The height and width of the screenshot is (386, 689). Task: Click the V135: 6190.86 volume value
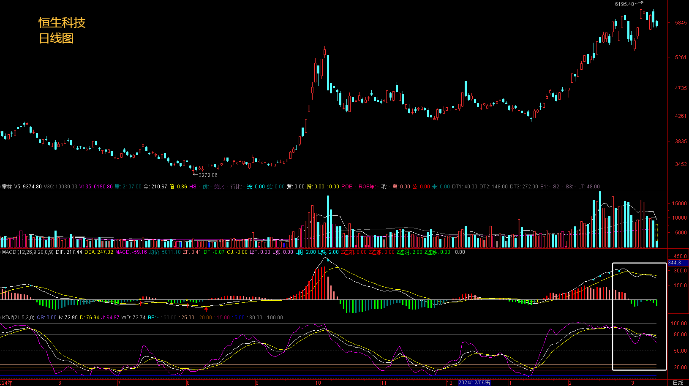coord(96,187)
